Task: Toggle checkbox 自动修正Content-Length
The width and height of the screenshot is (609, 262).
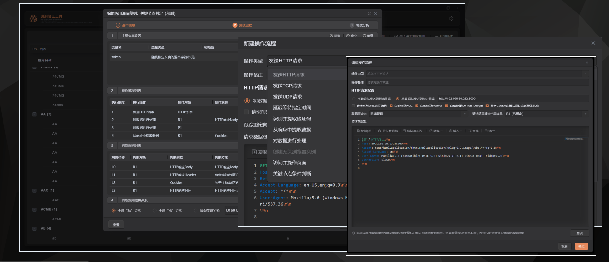Action: 447,106
